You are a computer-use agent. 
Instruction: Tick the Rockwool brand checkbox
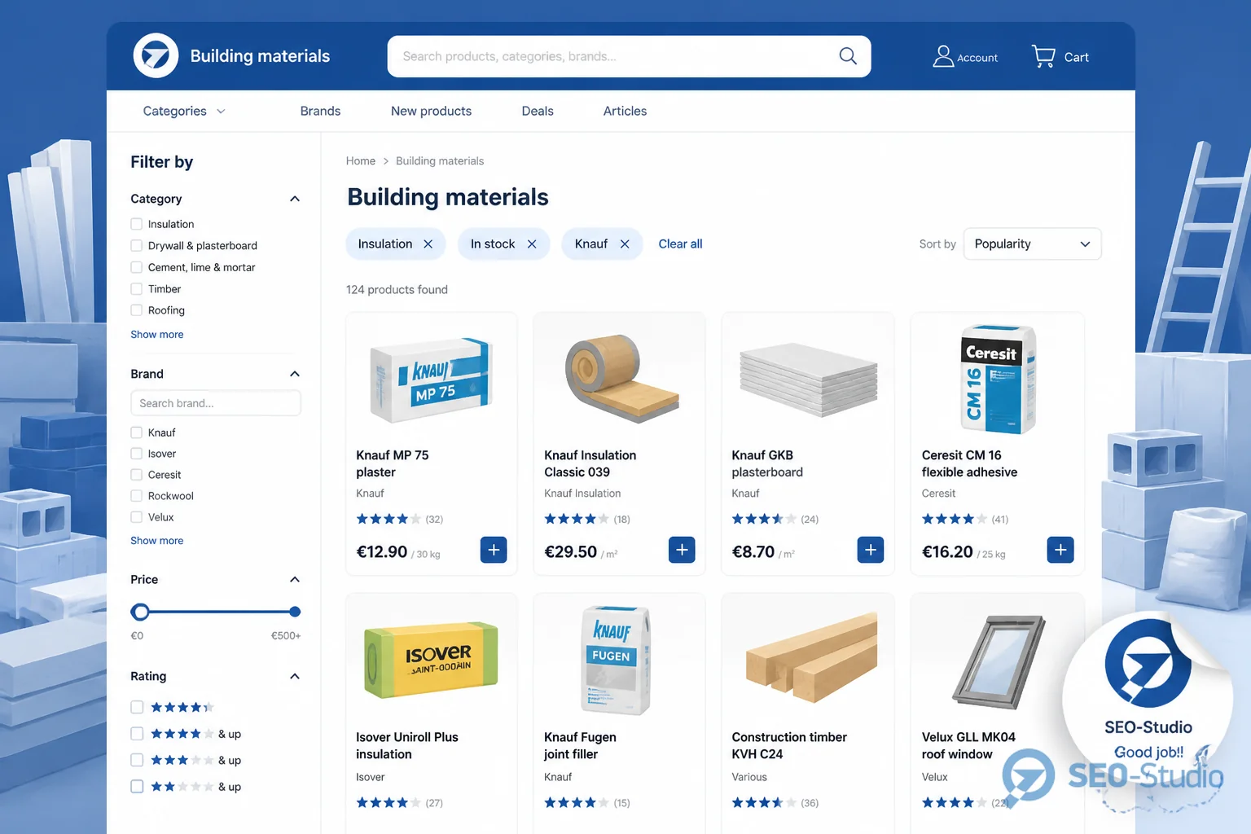tap(137, 495)
